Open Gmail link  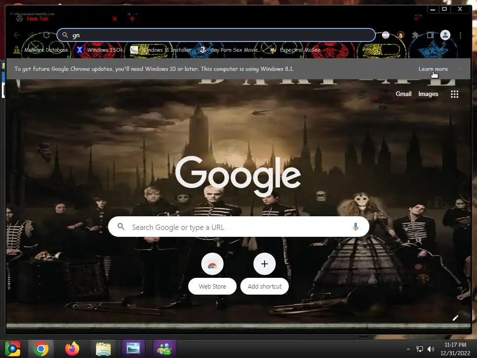403,94
